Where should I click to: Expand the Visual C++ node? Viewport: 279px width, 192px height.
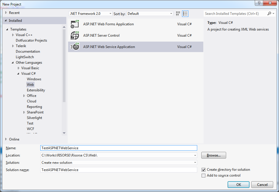tap(13, 35)
